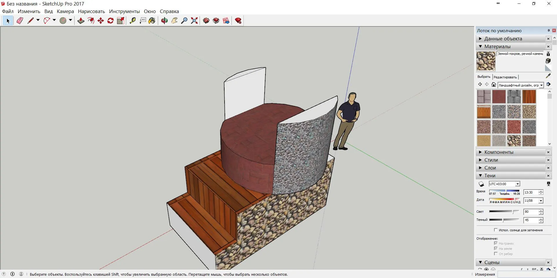Go to materials home library button
The image size is (557, 278).
click(494, 84)
